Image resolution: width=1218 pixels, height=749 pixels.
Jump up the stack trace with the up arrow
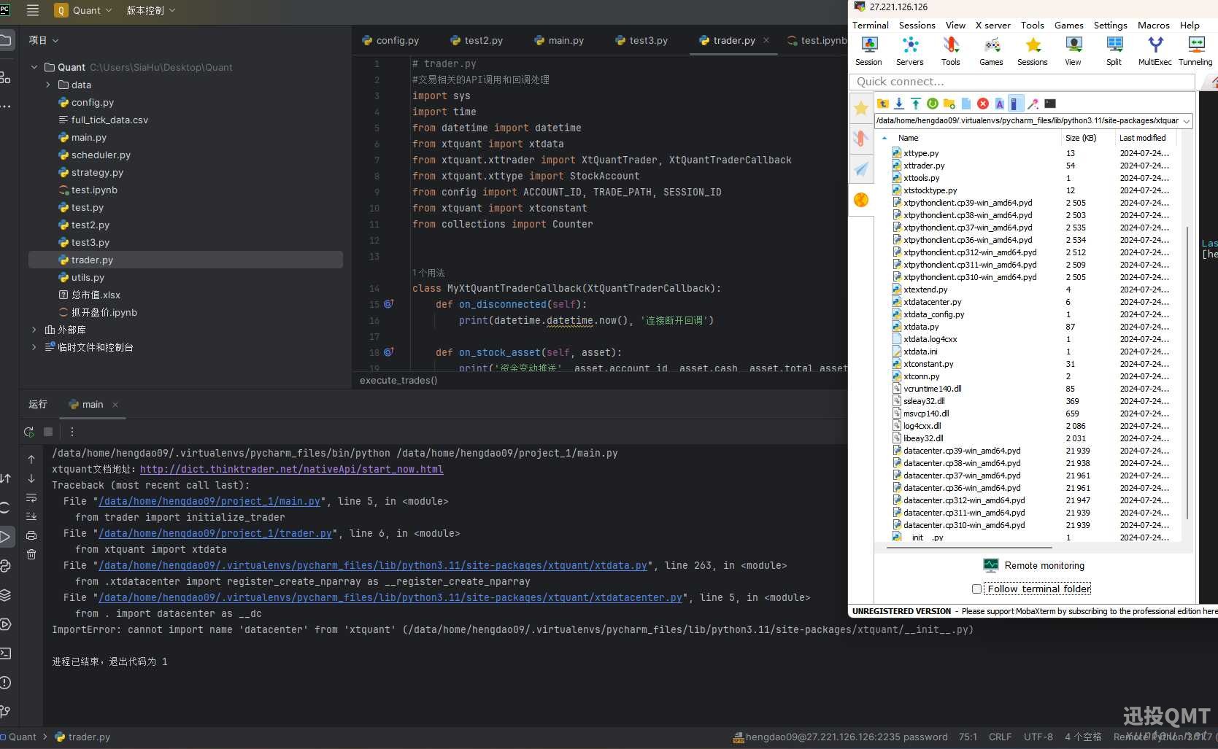[x=31, y=459]
